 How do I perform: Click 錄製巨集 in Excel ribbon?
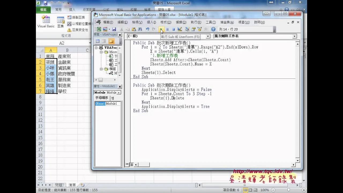[76, 17]
